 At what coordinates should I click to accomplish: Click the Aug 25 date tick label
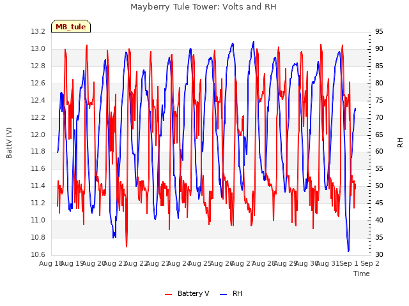(x=200, y=263)
